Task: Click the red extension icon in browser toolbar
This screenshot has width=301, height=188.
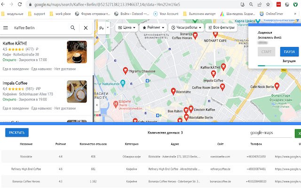Action: pos(278,4)
